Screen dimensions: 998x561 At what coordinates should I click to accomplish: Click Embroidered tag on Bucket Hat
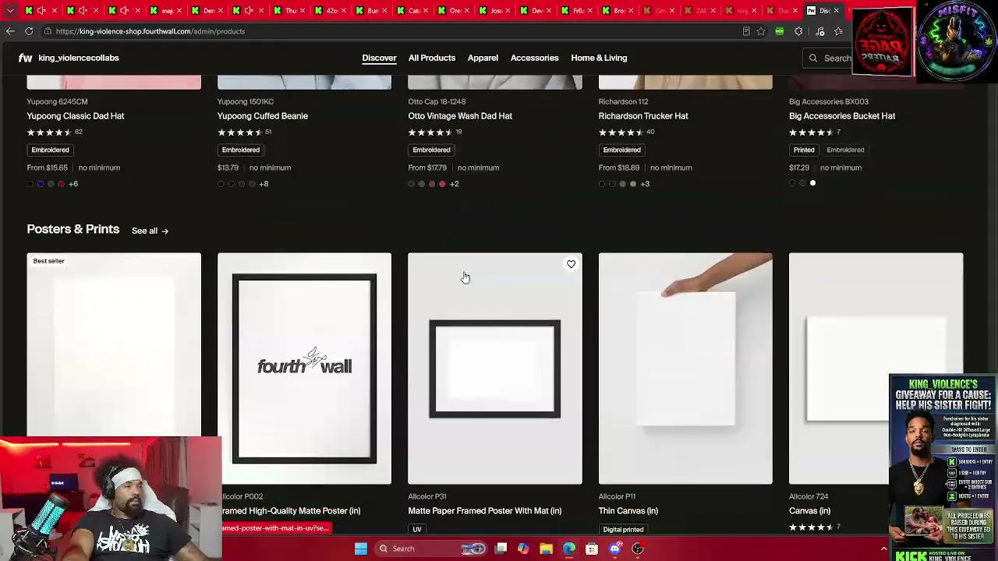tap(845, 150)
